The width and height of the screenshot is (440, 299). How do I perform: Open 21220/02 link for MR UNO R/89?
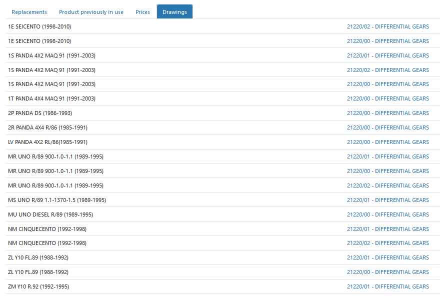[387, 185]
